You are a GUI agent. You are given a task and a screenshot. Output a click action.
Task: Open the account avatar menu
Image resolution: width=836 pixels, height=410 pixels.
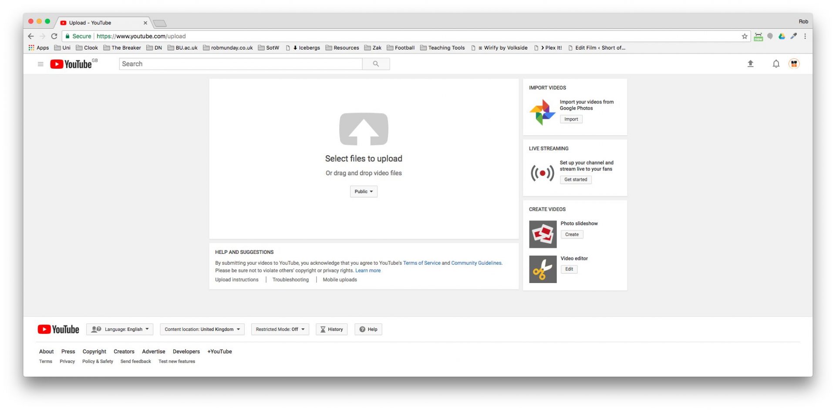tap(794, 64)
